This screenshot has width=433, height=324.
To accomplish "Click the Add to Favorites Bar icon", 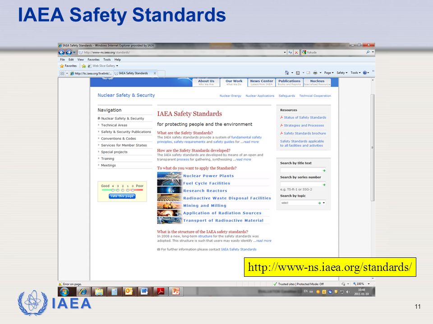I will coord(84,66).
